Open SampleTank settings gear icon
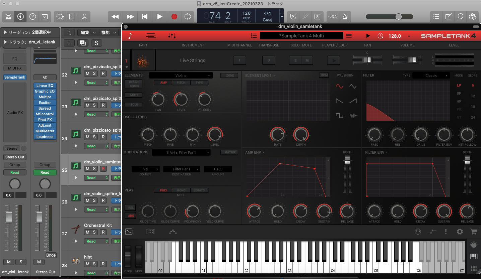 click(x=460, y=232)
